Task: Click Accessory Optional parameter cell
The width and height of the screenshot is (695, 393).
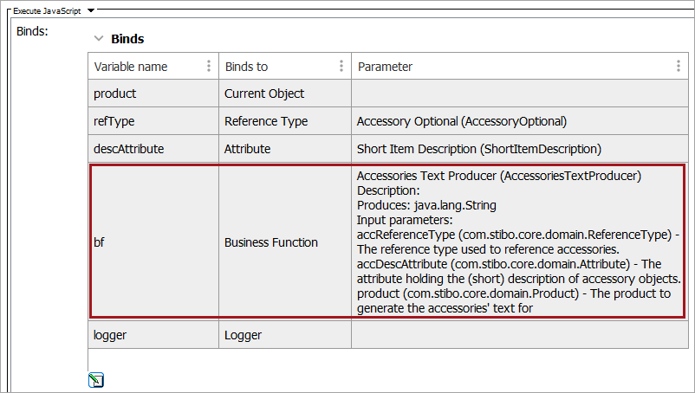Action: [x=461, y=121]
